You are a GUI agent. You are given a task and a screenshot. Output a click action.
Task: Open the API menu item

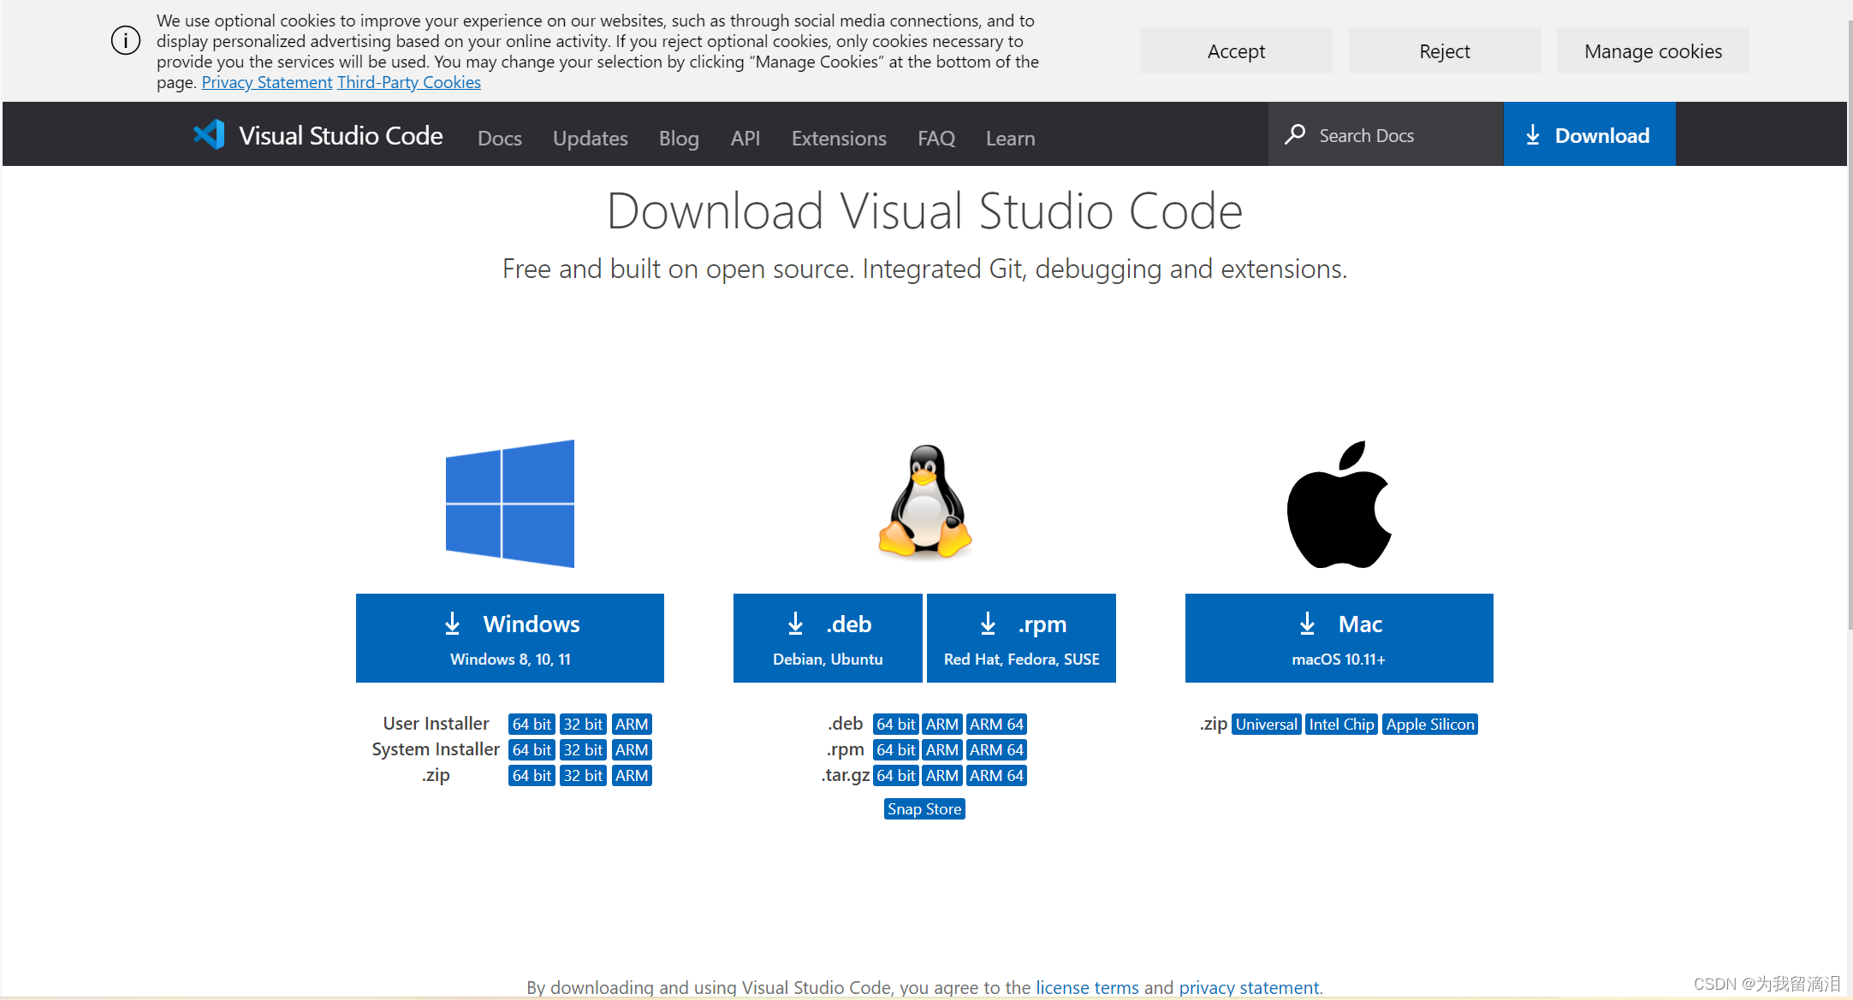click(745, 138)
